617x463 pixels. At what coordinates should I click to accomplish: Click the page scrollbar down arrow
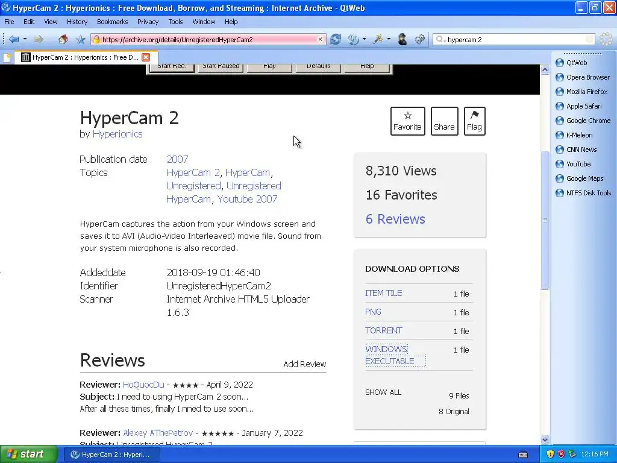pyautogui.click(x=545, y=439)
